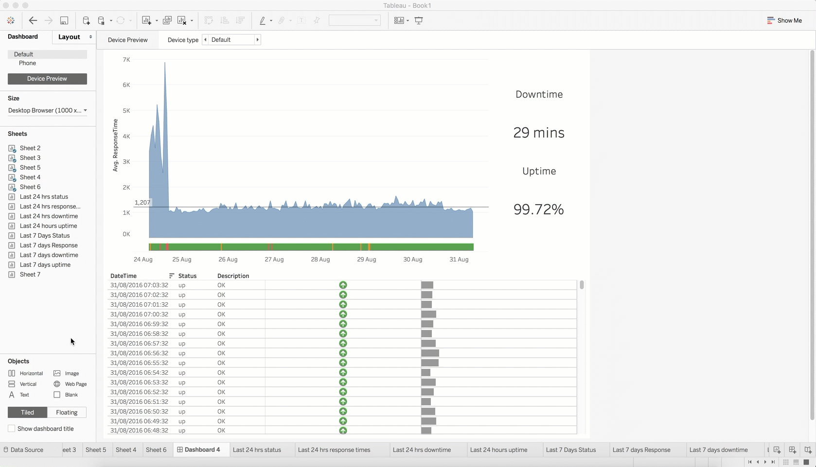Click the Undo back arrow
The image size is (816, 467).
click(33, 20)
